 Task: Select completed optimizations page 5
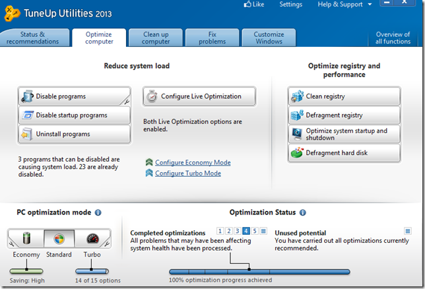(x=255, y=231)
